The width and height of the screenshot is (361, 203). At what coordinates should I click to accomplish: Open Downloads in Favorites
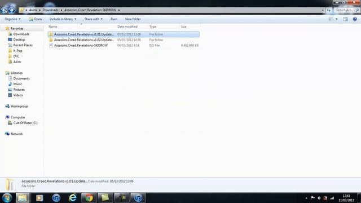click(21, 34)
